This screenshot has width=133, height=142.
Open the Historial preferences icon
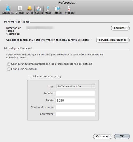click(57, 10)
